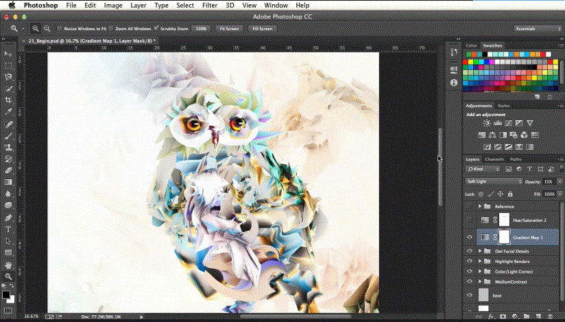Uncheck the Scrubby Zoom checkbox
565x322 pixels.
tap(156, 28)
